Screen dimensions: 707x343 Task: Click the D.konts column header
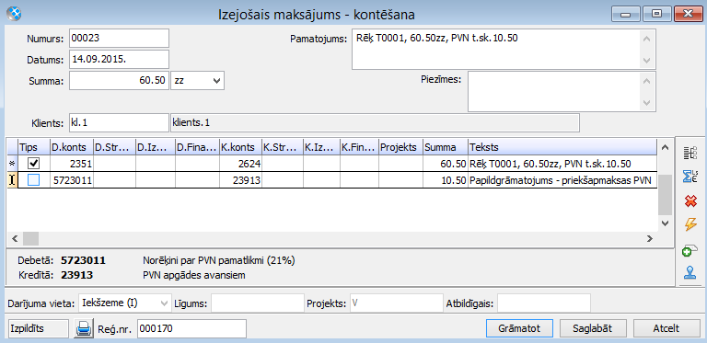71,147
